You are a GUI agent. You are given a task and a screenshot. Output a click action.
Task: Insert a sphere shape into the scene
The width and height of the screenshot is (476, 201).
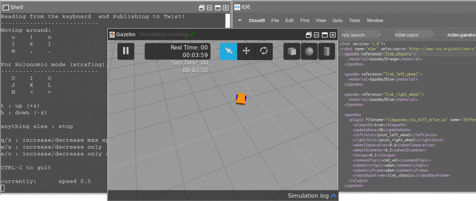tap(309, 51)
